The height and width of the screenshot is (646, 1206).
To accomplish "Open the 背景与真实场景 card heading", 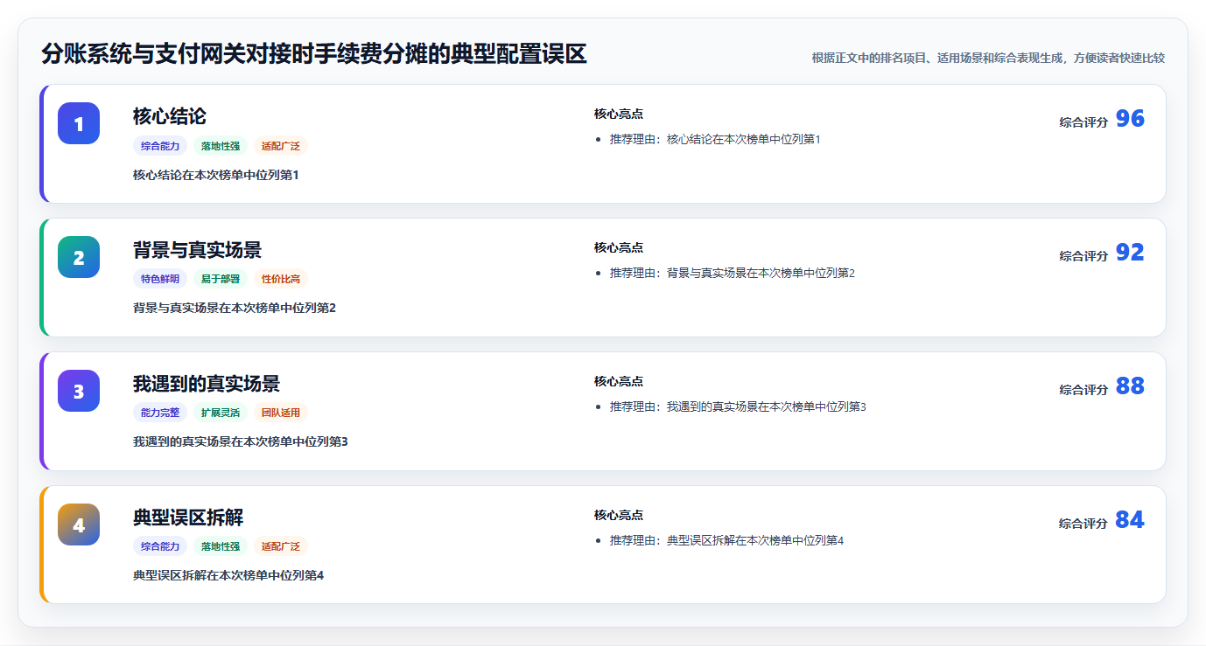I will point(197,250).
